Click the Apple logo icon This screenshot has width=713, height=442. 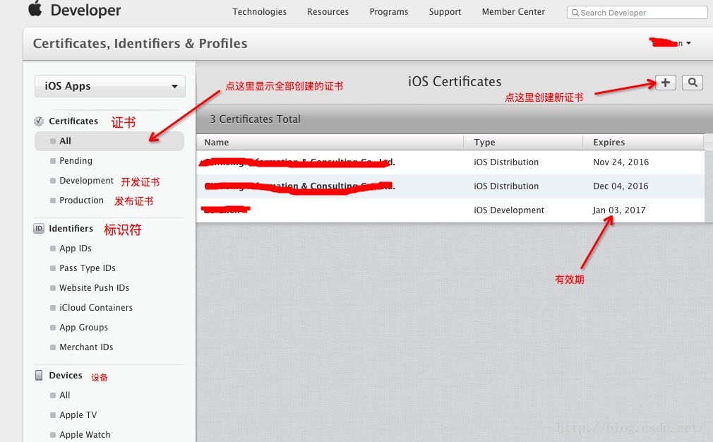[x=35, y=8]
